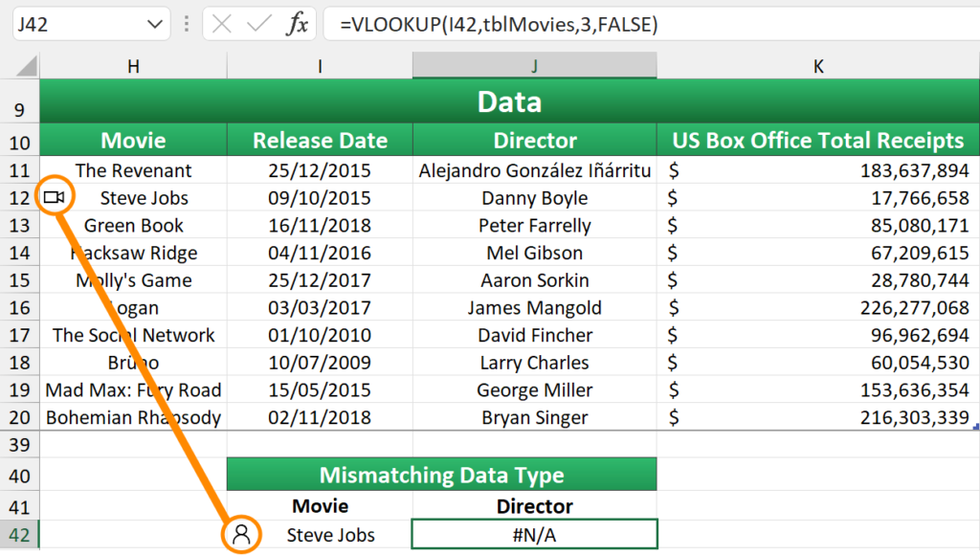Click The Revenant movie cell
This screenshot has width=980, height=555.
(133, 170)
